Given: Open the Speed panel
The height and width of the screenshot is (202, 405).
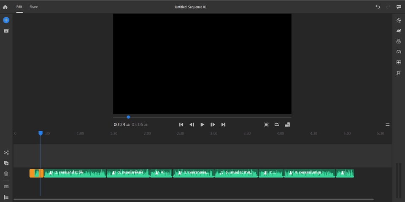Looking at the screenshot, I should pos(399,52).
